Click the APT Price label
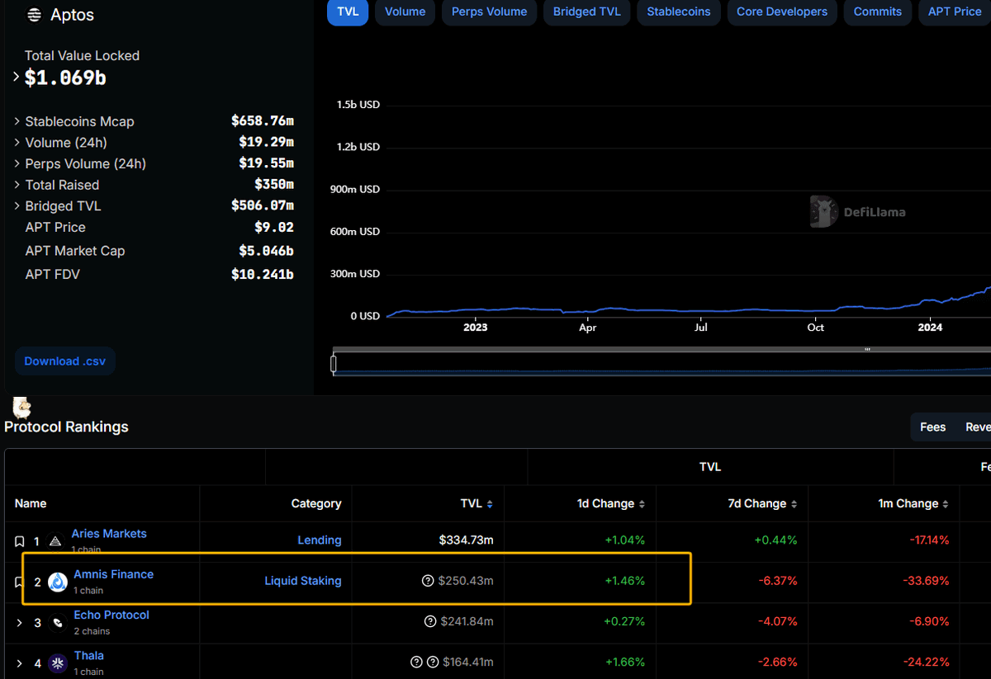This screenshot has width=991, height=679. point(55,227)
